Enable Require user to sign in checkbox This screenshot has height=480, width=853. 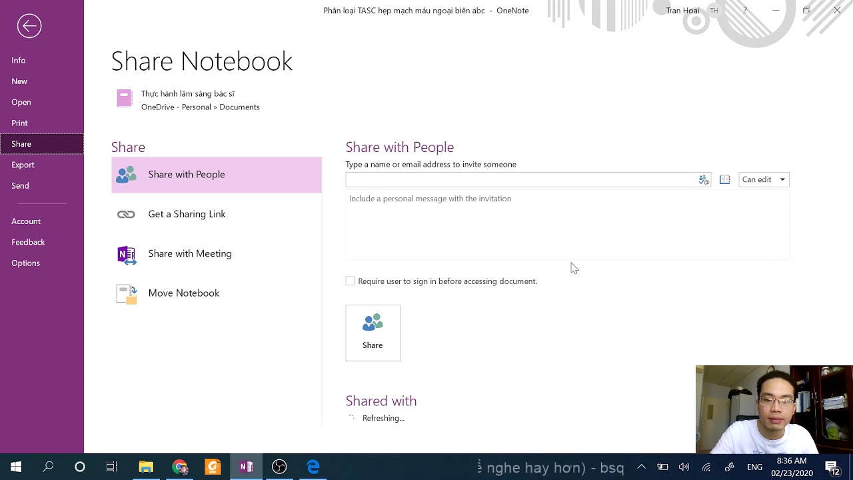click(x=350, y=281)
